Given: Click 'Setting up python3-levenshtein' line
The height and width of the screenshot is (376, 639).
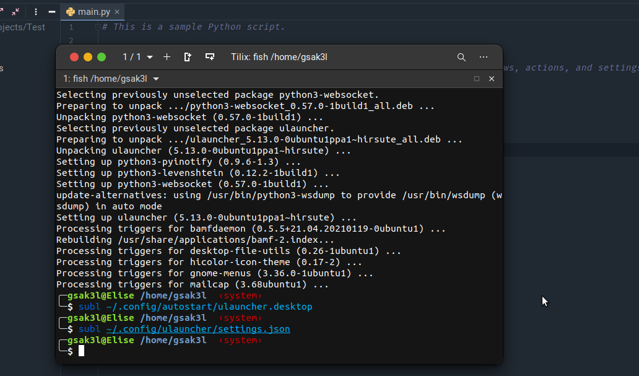Looking at the screenshot, I should 198,173.
